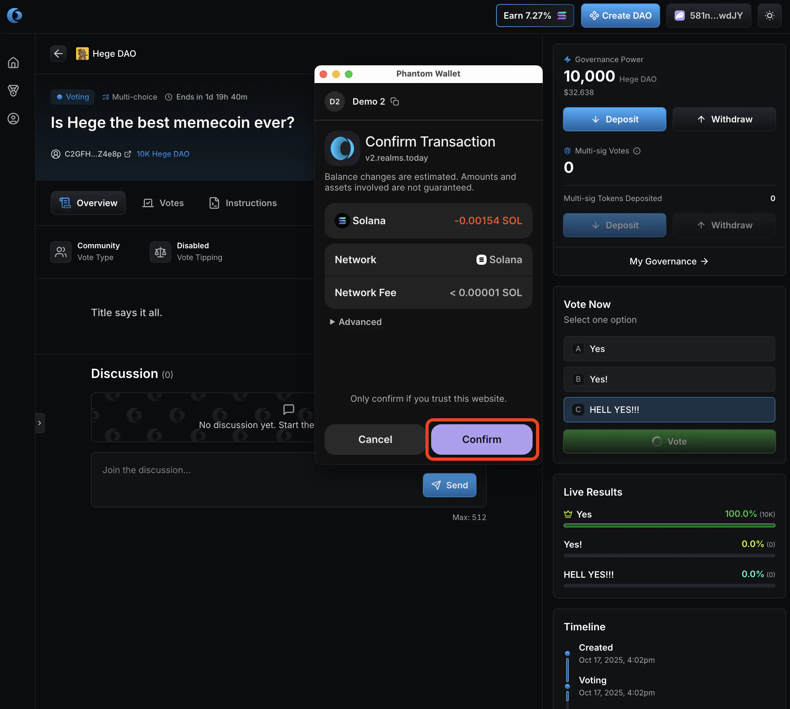Confirm the transaction in Phantom Wallet

tap(482, 439)
